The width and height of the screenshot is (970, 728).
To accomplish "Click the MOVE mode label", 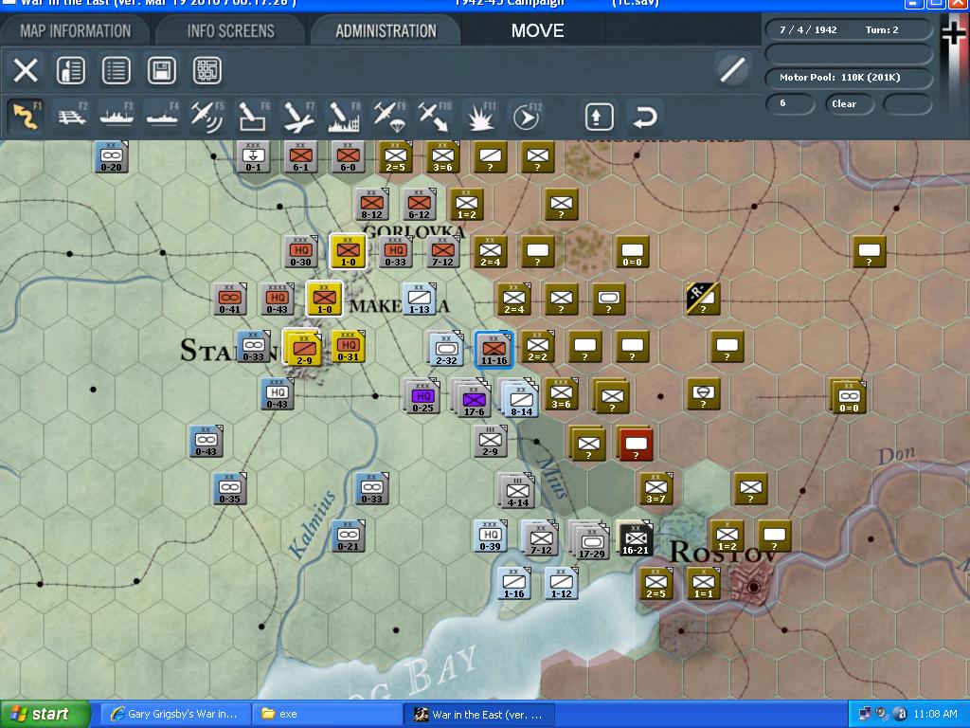I will tap(537, 31).
